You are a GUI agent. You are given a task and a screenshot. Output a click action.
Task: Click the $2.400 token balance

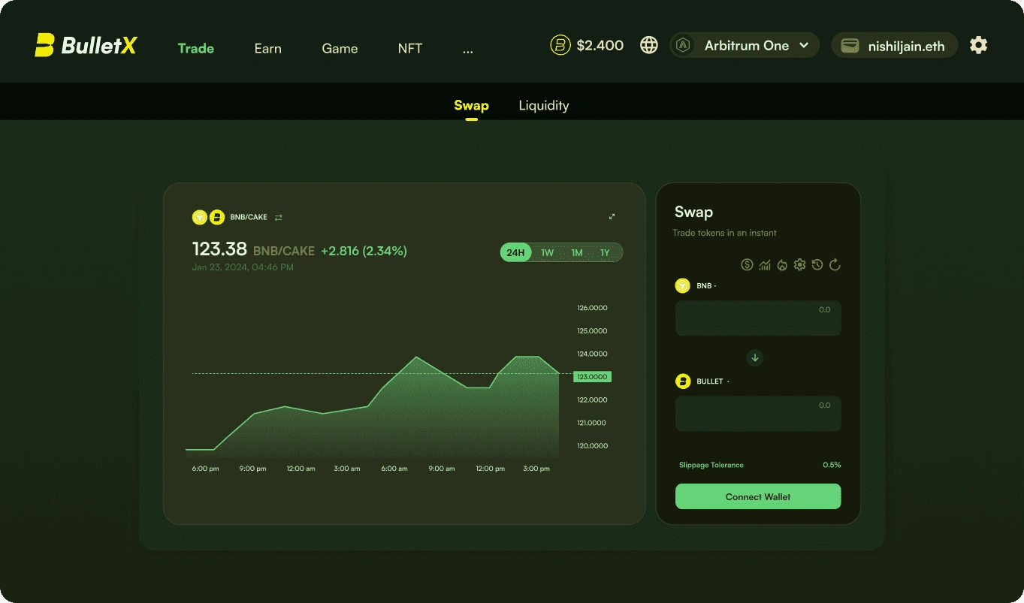600,45
